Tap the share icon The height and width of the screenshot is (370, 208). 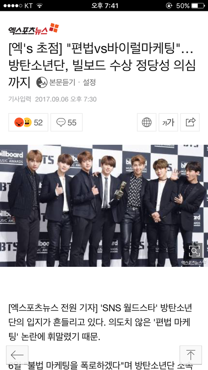point(190,122)
